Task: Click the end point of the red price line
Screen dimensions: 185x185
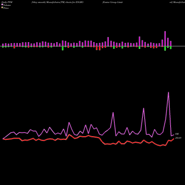Action: [x=174, y=138]
